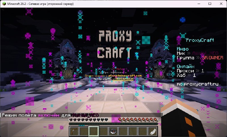Click the Minecraft grass block window icon
Image resolution: width=227 pixels, height=137 pixels.
click(x=4, y=4)
